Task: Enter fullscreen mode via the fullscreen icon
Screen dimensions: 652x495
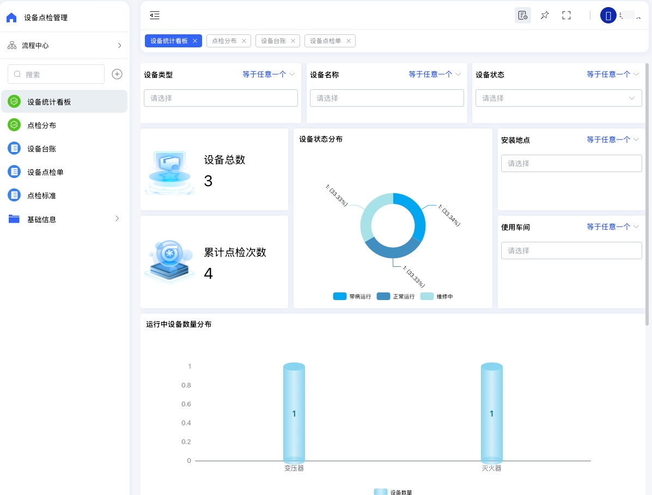Action: click(566, 15)
